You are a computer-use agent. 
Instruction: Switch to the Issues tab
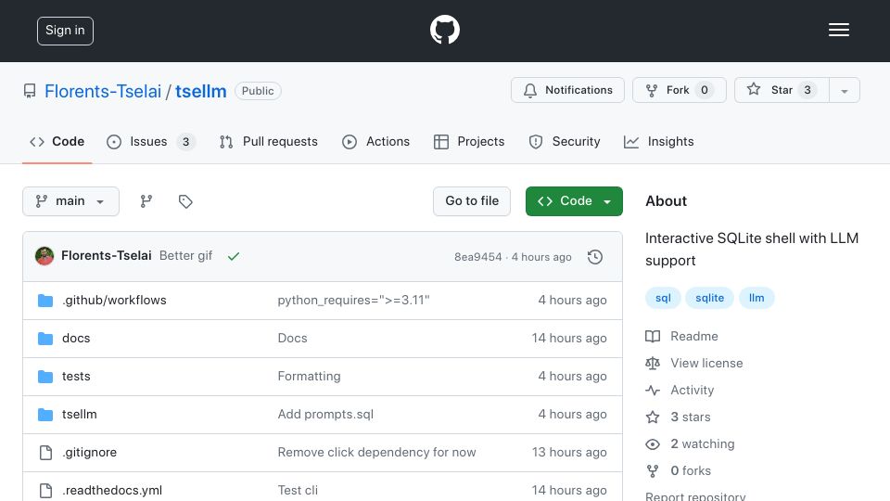pyautogui.click(x=151, y=141)
